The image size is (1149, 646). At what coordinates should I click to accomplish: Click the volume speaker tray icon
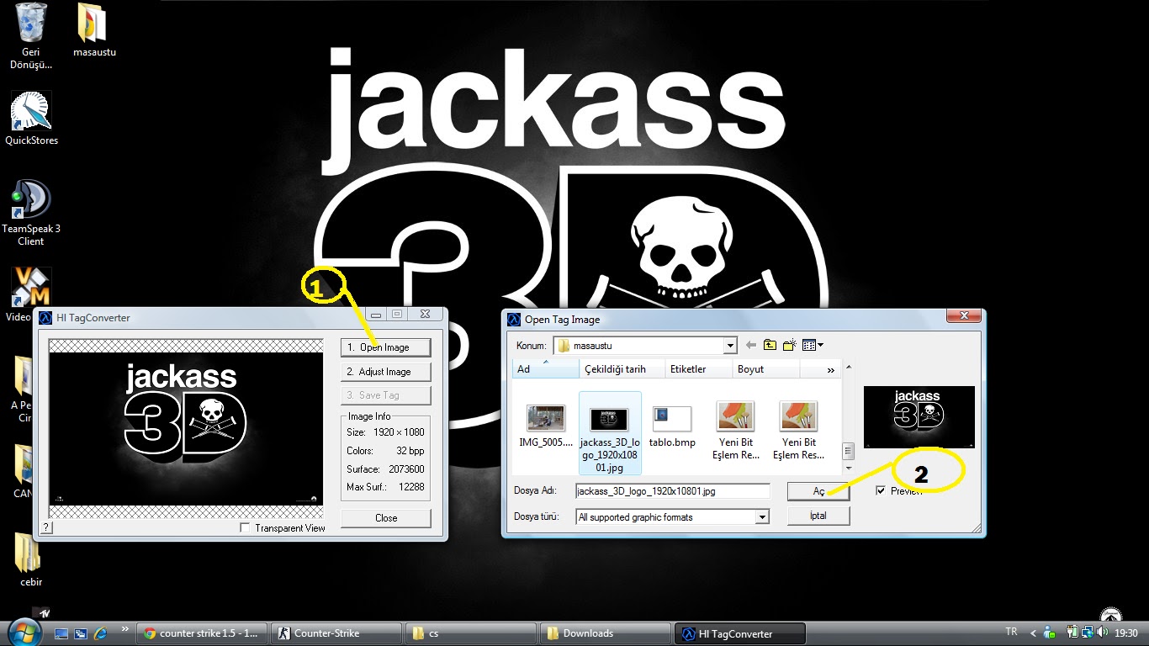coord(1104,633)
